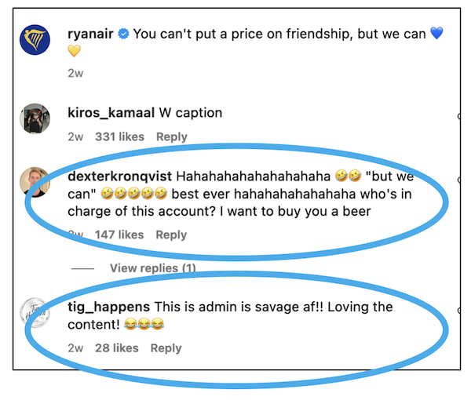The image size is (471, 400).
Task: Expand View replies (1) under dexterkronqvist's comment
Action: (x=153, y=268)
